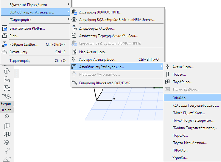
Task: Click the chair icon beside Αντικείμενο
Action: [x=167, y=67]
